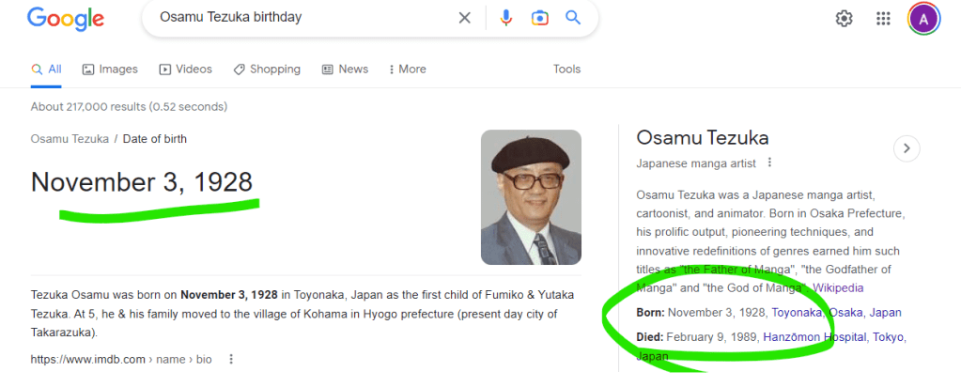Start voice search with microphone icon

coord(506,18)
